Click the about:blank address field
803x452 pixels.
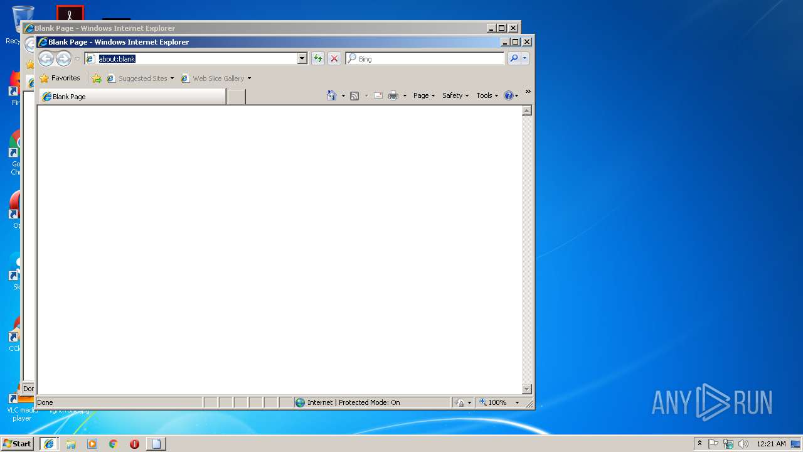pos(196,58)
